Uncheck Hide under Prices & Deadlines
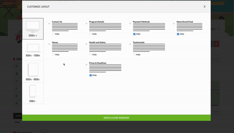 click(91, 75)
